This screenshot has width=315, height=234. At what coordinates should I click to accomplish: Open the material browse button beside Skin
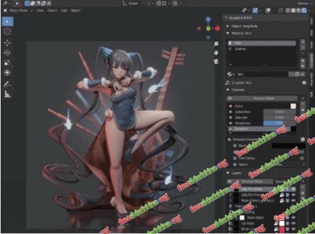pyautogui.click(x=231, y=74)
